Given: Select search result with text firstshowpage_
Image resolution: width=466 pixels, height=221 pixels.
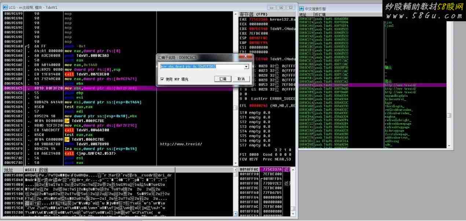Looking at the screenshot, I should point(373,134).
